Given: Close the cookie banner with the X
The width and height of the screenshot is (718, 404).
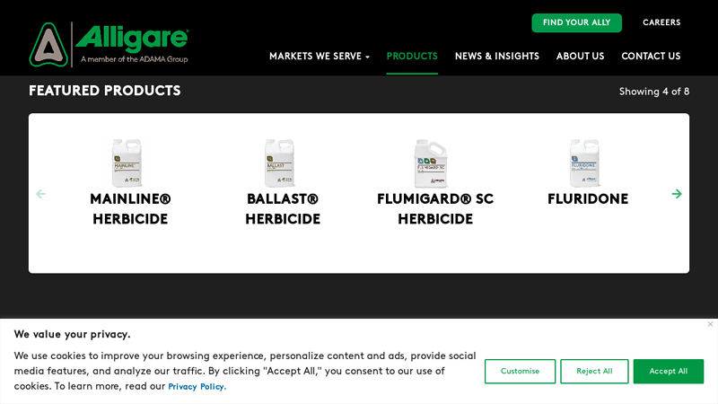Looking at the screenshot, I should pyautogui.click(x=710, y=324).
